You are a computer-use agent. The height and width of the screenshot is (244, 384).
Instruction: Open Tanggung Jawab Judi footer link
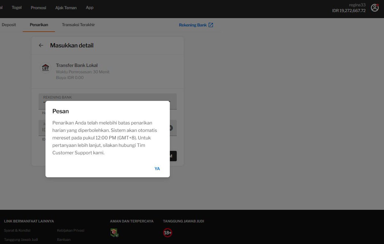pyautogui.click(x=21, y=240)
